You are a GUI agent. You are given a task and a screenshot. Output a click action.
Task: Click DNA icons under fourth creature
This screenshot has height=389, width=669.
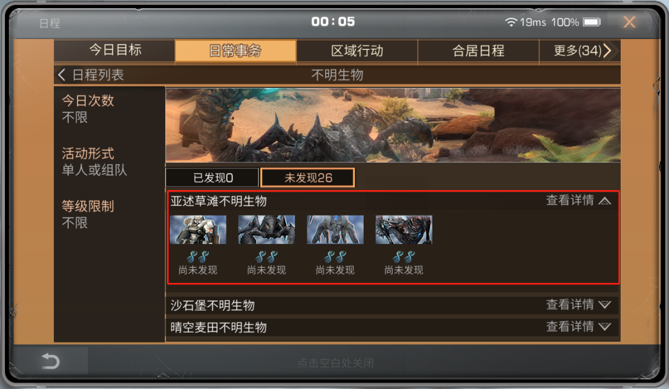coord(404,256)
